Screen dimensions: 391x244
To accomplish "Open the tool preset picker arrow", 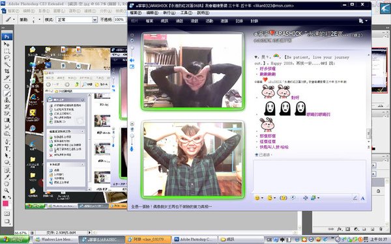I will (14, 20).
